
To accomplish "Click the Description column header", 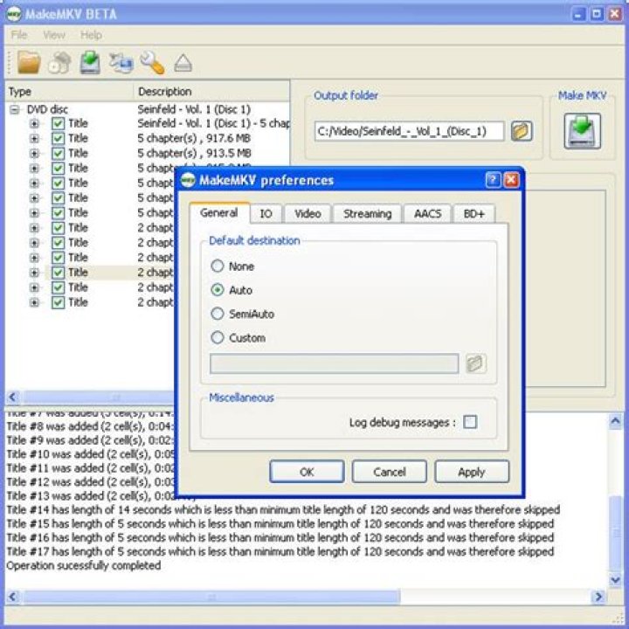I will click(211, 92).
